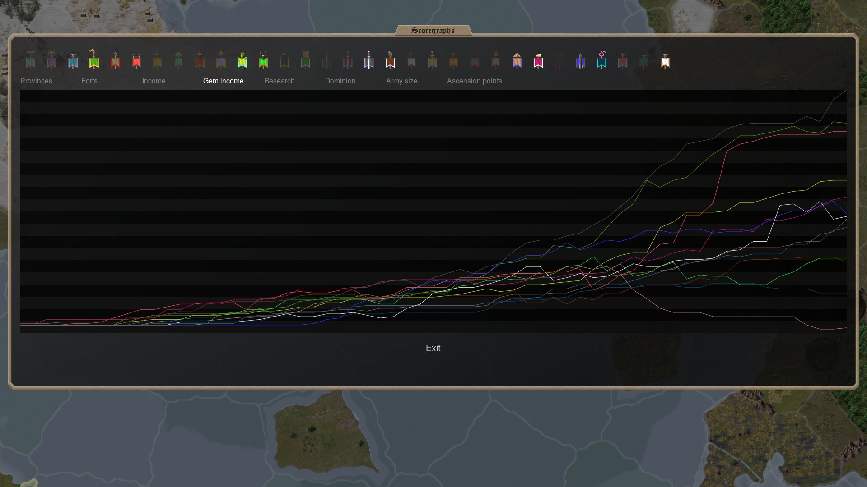Switch to the Provinces graph tab

tap(36, 81)
